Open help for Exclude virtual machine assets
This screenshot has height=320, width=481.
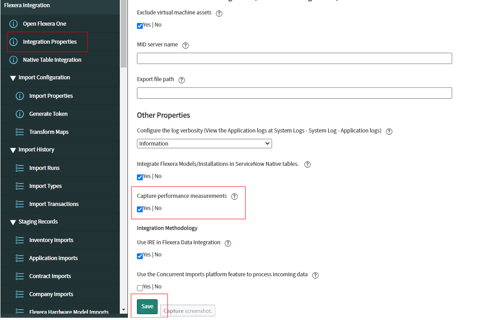[x=219, y=13]
